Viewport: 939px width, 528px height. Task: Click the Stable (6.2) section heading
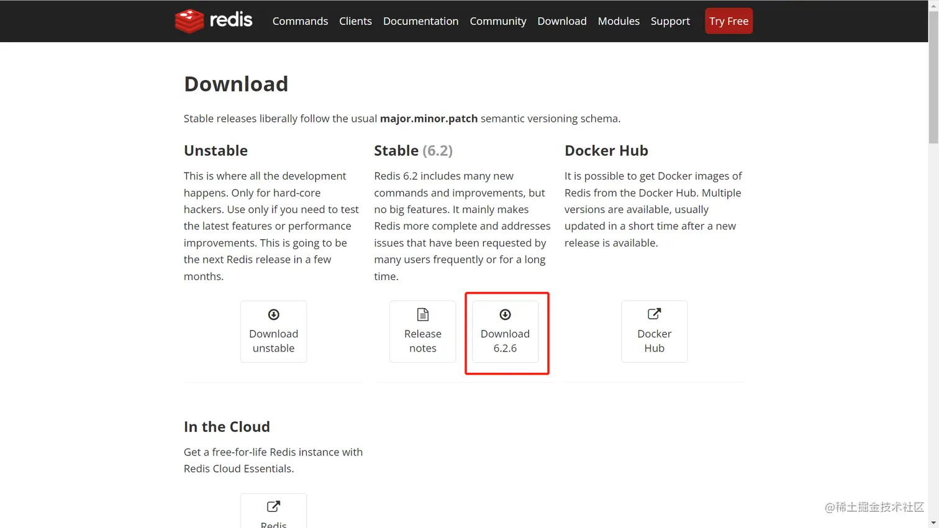pyautogui.click(x=413, y=150)
